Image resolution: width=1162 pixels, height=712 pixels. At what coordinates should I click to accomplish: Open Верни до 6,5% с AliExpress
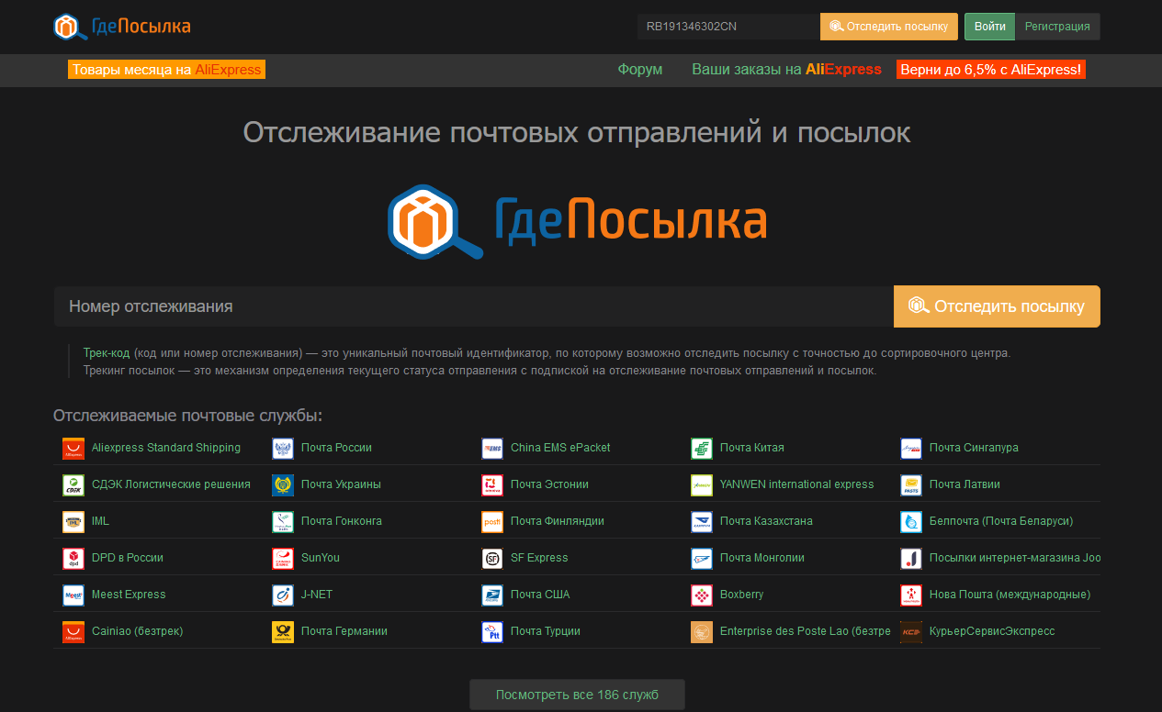[x=991, y=70]
